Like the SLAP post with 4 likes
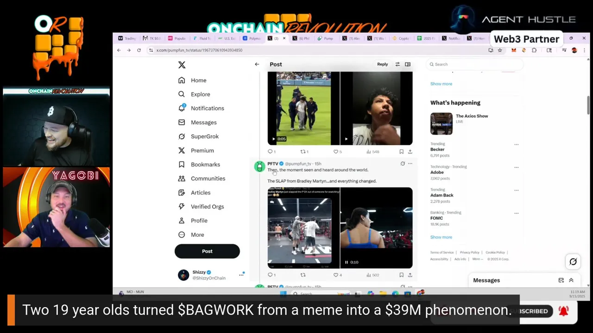 point(337,275)
